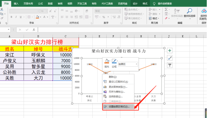This screenshot has width=207, height=118.
Task: Click the Clear eraser icon
Action: pos(166,18)
